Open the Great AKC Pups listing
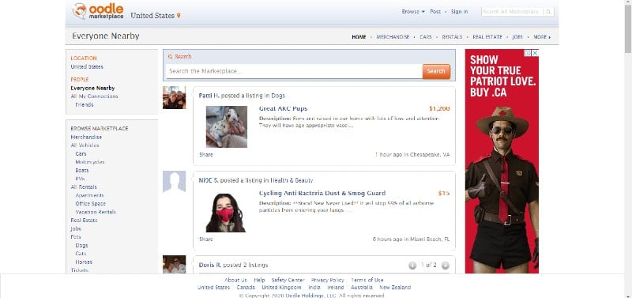The height and width of the screenshot is (298, 632). point(283,108)
